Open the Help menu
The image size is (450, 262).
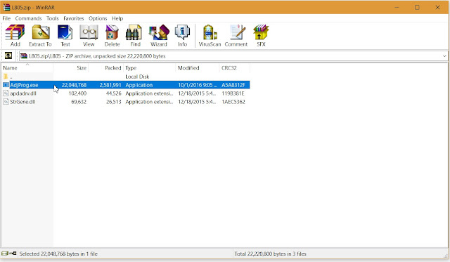pos(117,18)
